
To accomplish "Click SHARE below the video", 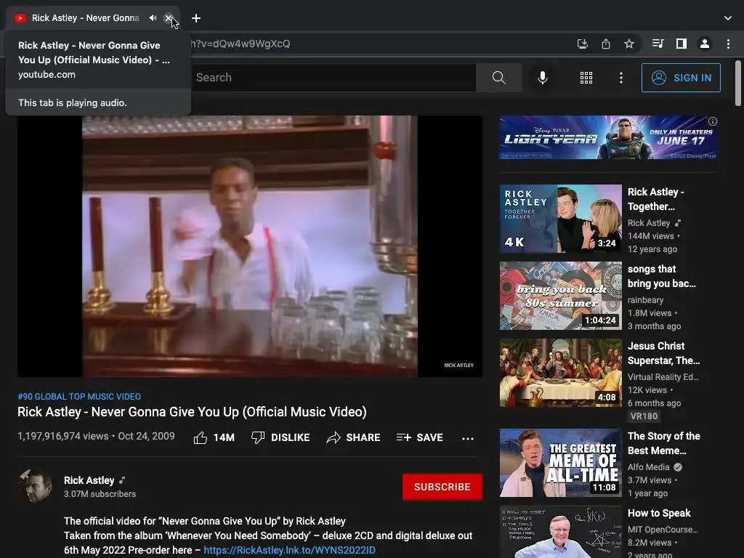I will pos(354,437).
